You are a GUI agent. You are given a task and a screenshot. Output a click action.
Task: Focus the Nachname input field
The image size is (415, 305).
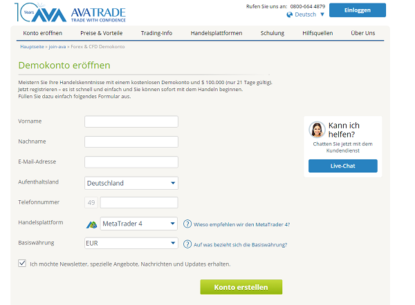point(131,142)
